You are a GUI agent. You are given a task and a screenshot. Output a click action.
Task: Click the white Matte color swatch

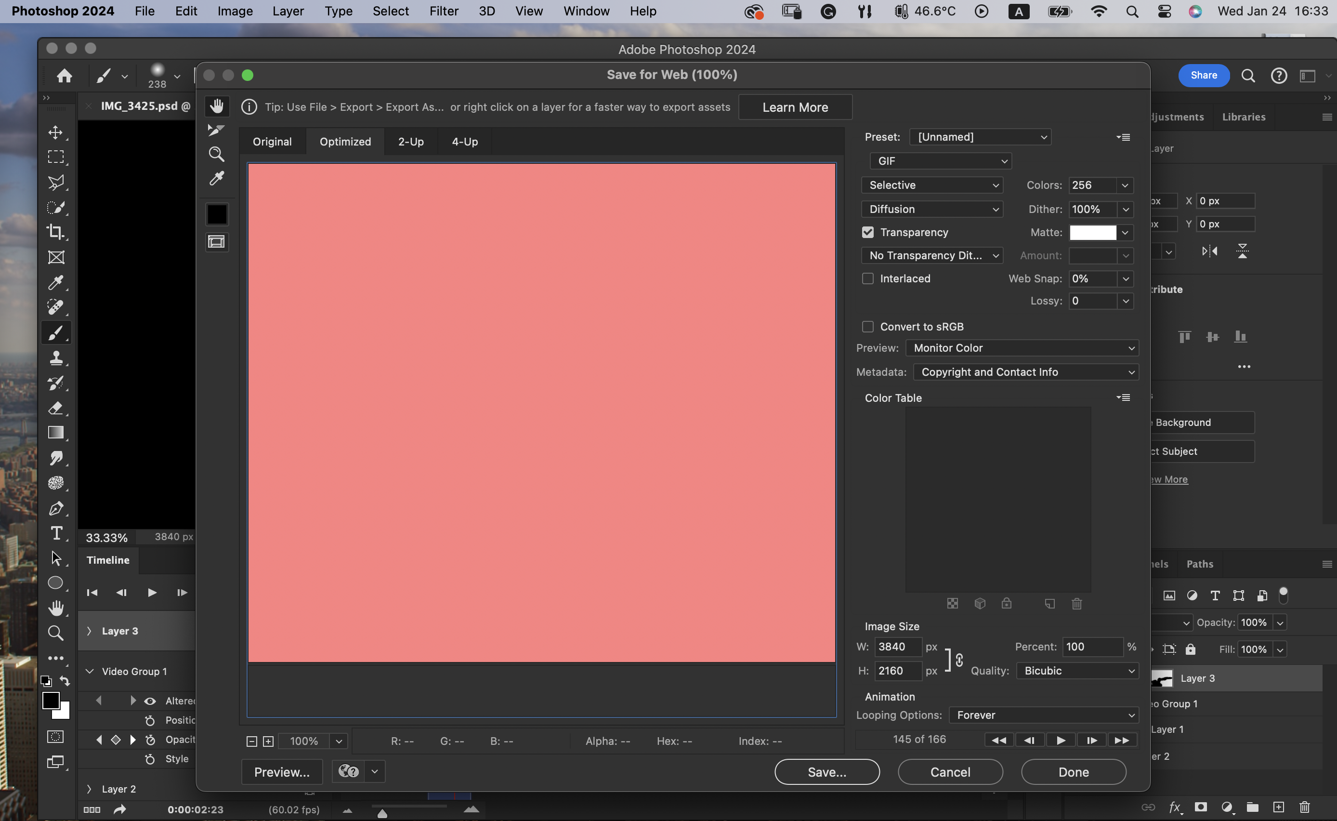(x=1092, y=232)
